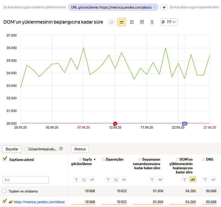Select the 00.068 value in about row
This screenshot has width=221, height=207.
pyautogui.click(x=211, y=202)
